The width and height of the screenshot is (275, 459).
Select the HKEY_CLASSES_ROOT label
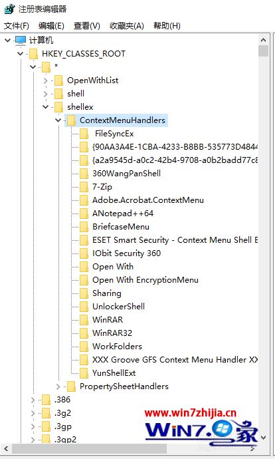point(84,54)
